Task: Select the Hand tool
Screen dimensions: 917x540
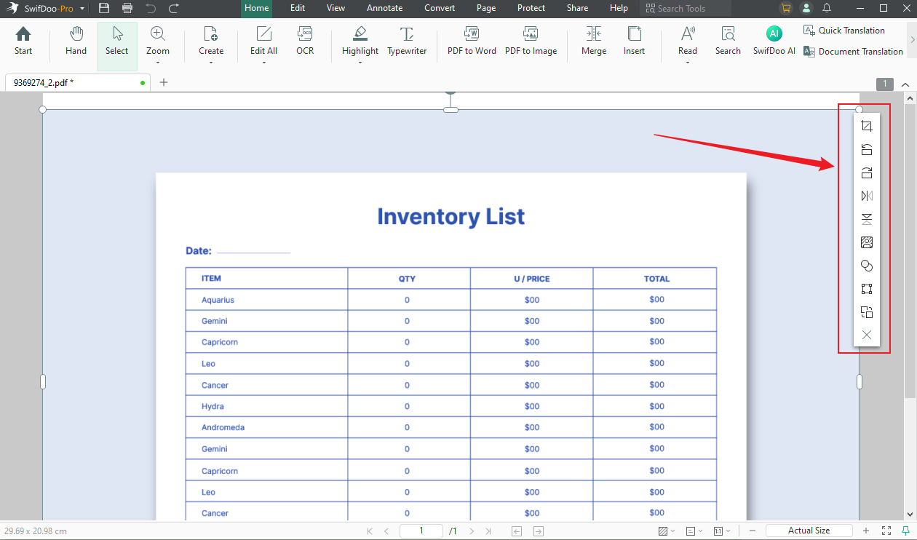Action: click(76, 41)
